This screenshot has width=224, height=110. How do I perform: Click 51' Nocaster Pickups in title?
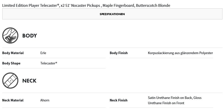[x=83, y=6]
